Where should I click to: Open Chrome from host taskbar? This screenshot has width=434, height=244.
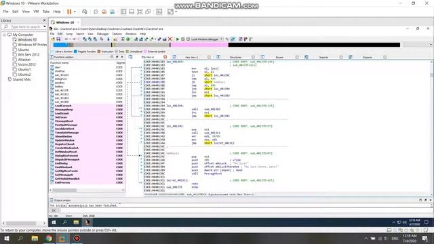[49, 239]
